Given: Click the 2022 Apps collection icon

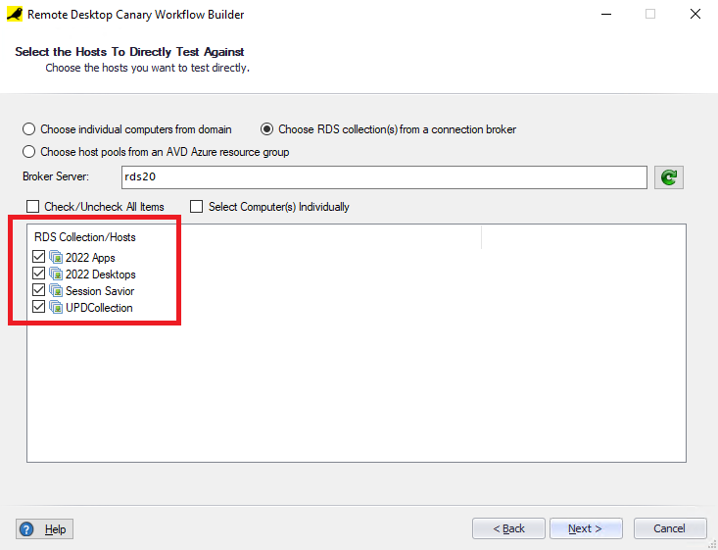Looking at the screenshot, I should point(56,257).
